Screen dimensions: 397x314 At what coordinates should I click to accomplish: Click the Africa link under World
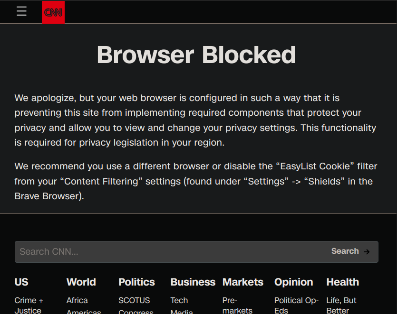tap(77, 301)
